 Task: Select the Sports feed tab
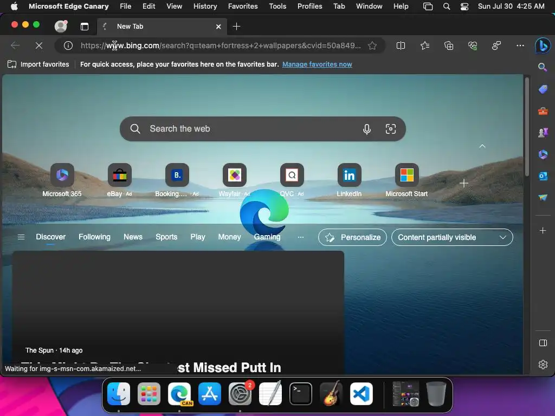pyautogui.click(x=166, y=237)
